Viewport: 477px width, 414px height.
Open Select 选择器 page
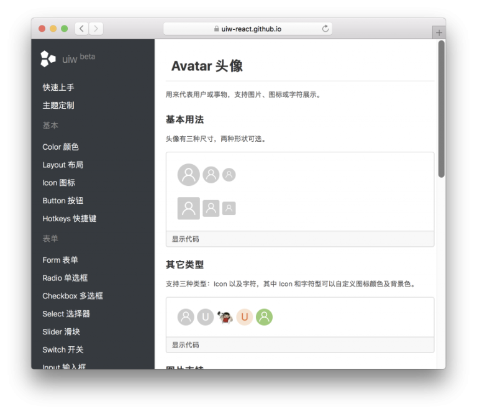[66, 314]
